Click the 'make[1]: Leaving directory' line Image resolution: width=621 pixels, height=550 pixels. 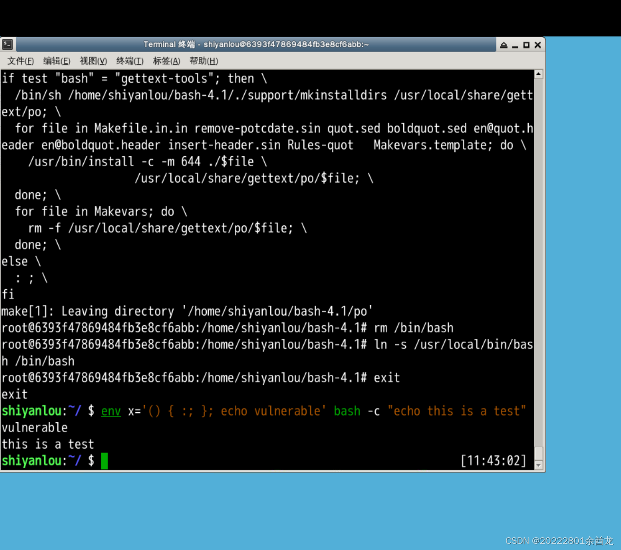(187, 311)
